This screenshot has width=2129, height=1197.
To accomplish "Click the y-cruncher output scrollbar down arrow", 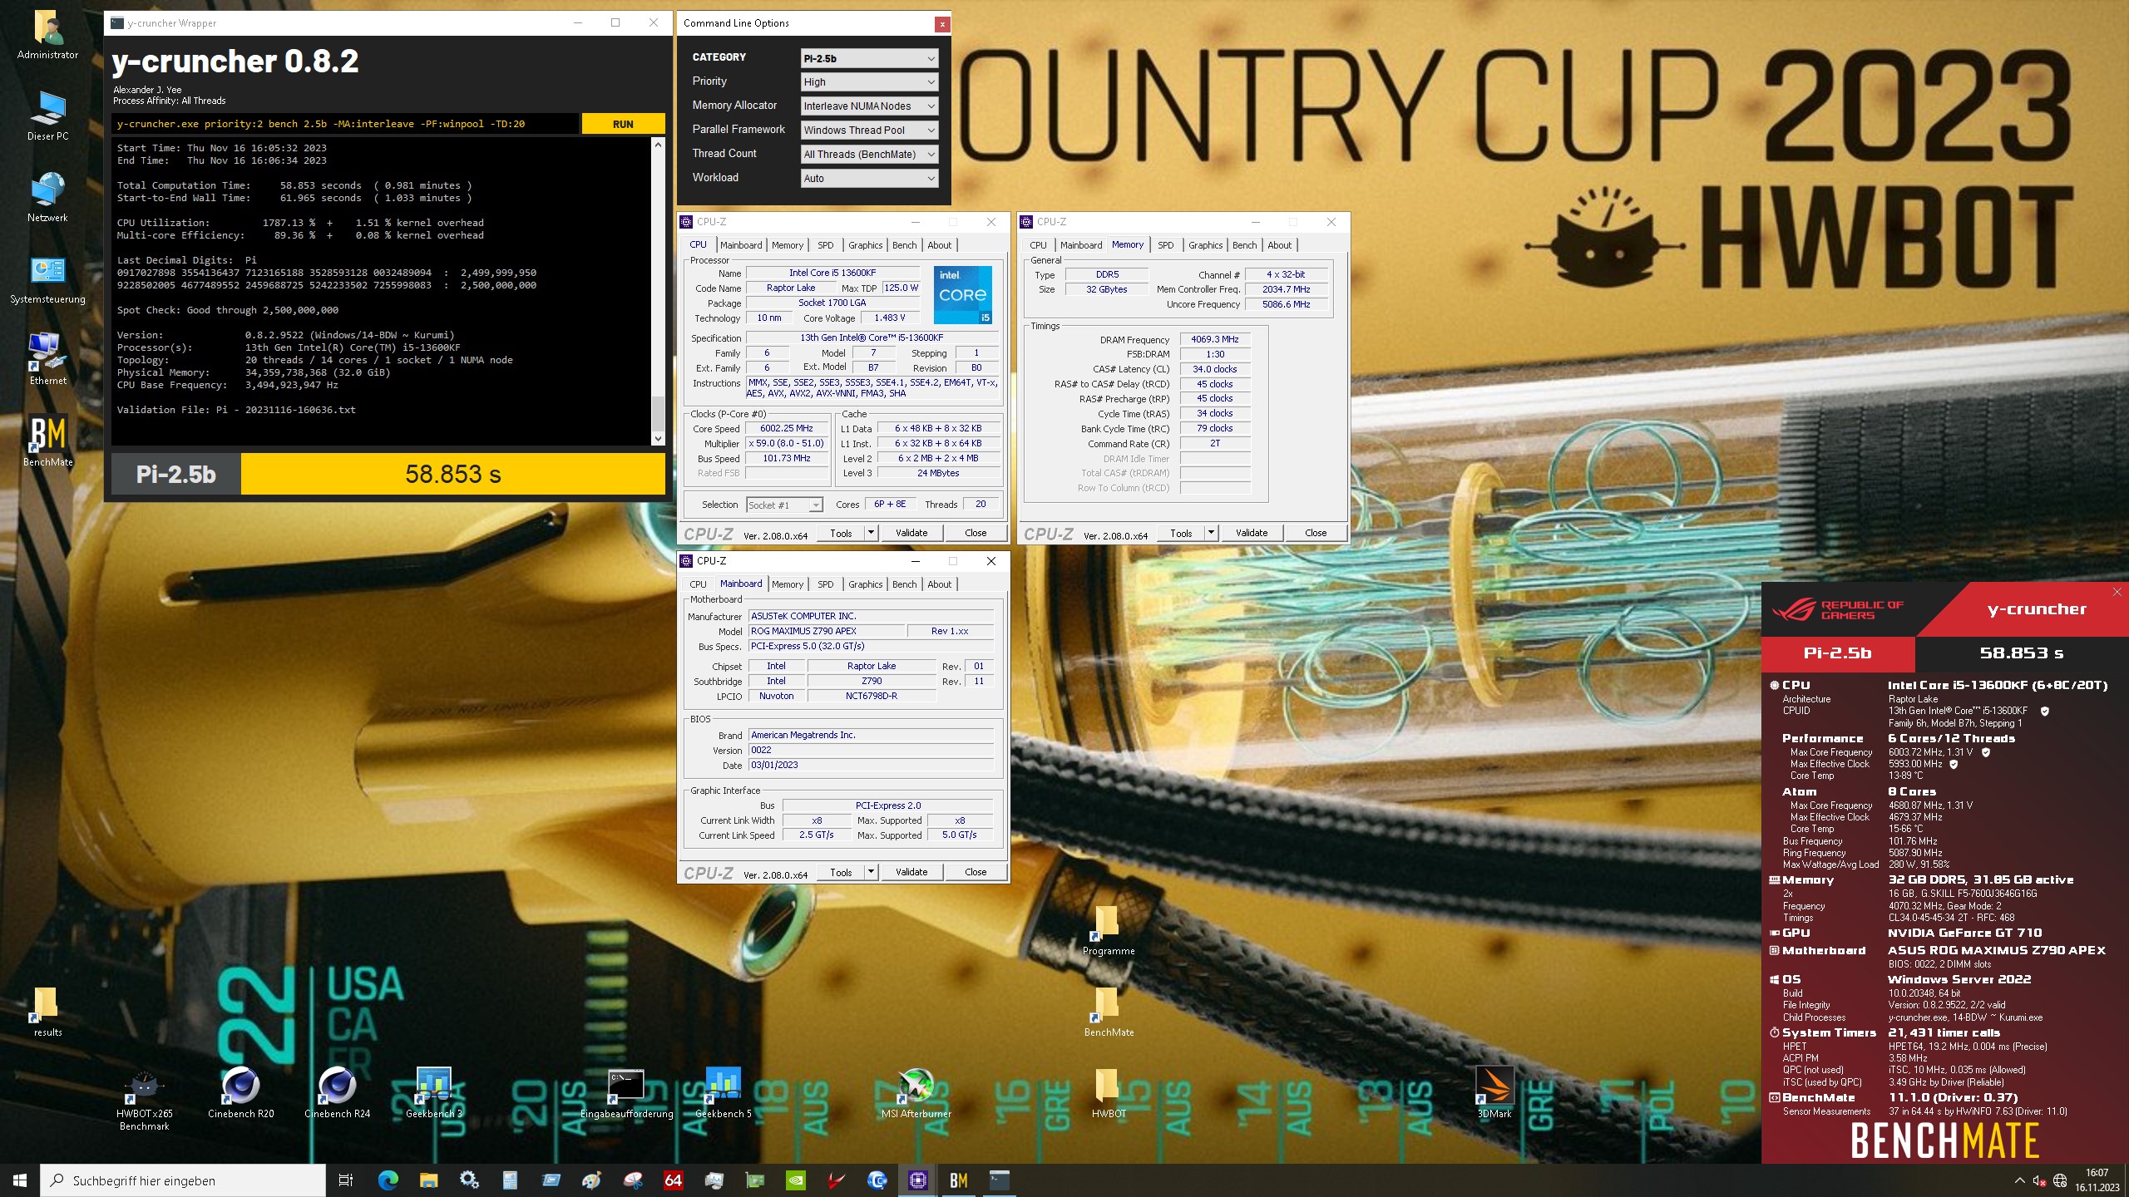I will click(658, 438).
